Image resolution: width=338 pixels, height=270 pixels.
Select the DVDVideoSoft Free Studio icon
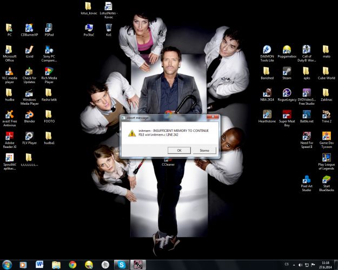[x=307, y=97]
